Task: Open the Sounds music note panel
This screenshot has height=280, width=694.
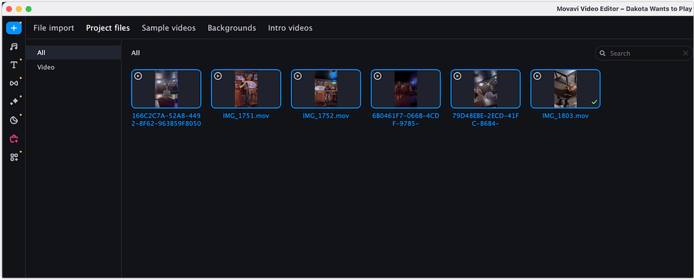Action: click(14, 47)
